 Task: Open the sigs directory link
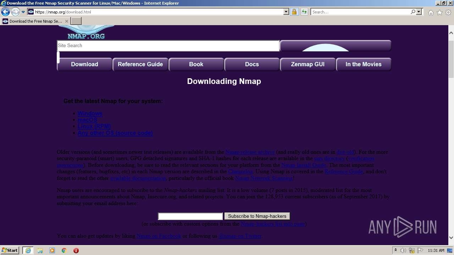click(x=330, y=159)
